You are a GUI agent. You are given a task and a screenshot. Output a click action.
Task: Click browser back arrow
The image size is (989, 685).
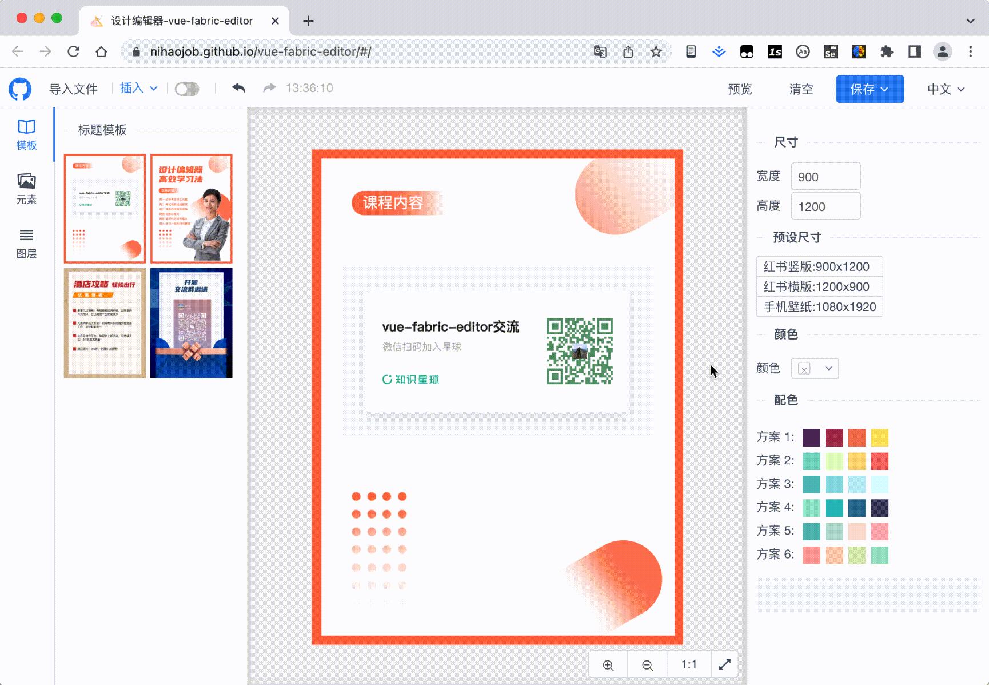18,51
